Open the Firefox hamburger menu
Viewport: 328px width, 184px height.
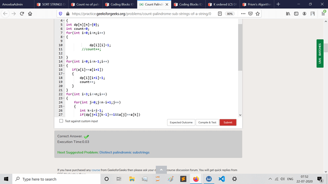tap(323, 14)
